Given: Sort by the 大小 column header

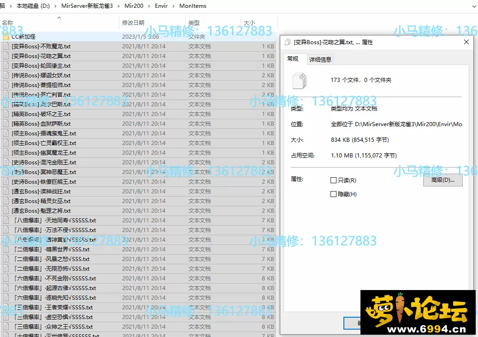Looking at the screenshot, I should pyautogui.click(x=249, y=23).
